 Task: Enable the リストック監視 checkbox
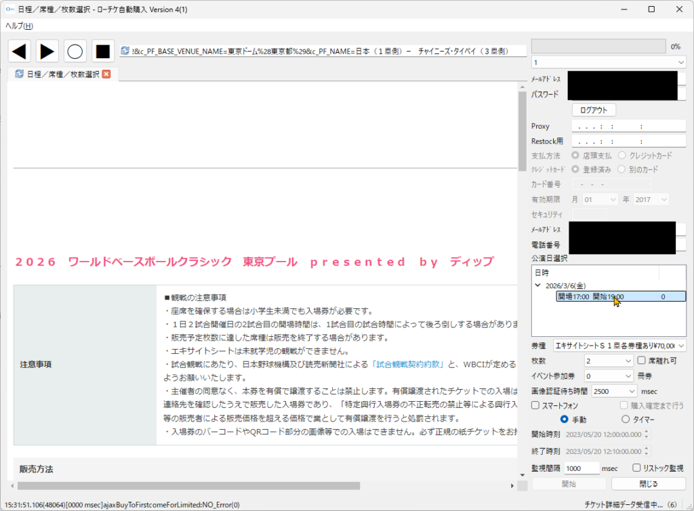[x=636, y=468]
